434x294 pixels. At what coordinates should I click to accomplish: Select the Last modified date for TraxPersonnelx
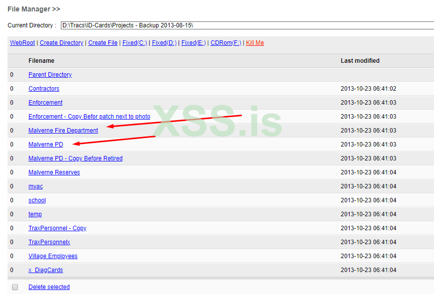[x=369, y=242]
